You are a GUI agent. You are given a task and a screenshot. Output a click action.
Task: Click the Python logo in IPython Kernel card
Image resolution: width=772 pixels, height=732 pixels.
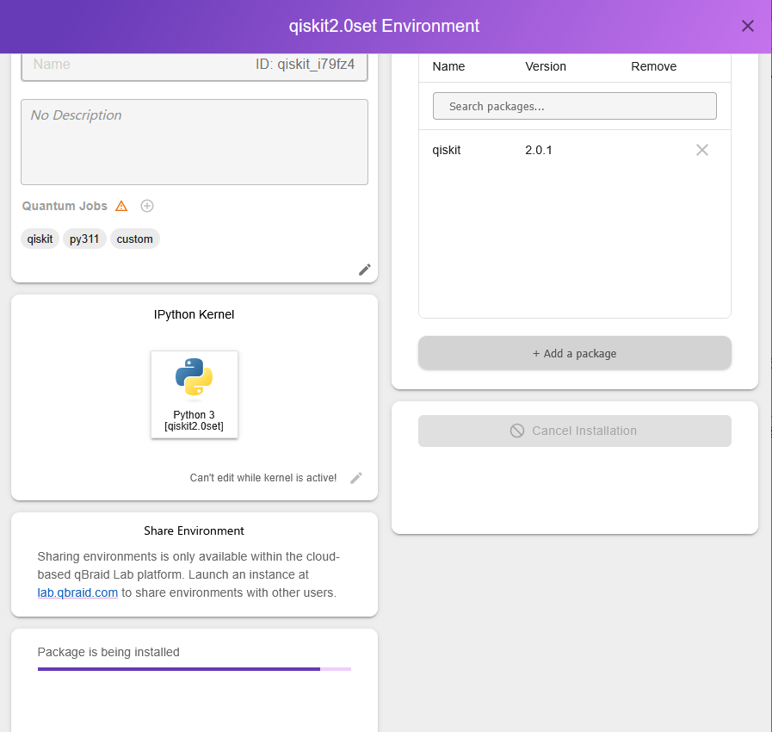pyautogui.click(x=194, y=377)
